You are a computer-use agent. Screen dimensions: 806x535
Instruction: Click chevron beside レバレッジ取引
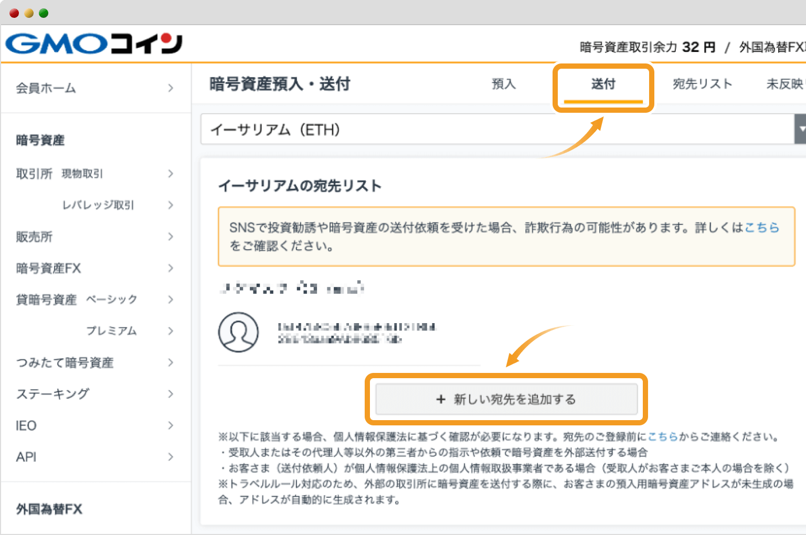(x=171, y=205)
